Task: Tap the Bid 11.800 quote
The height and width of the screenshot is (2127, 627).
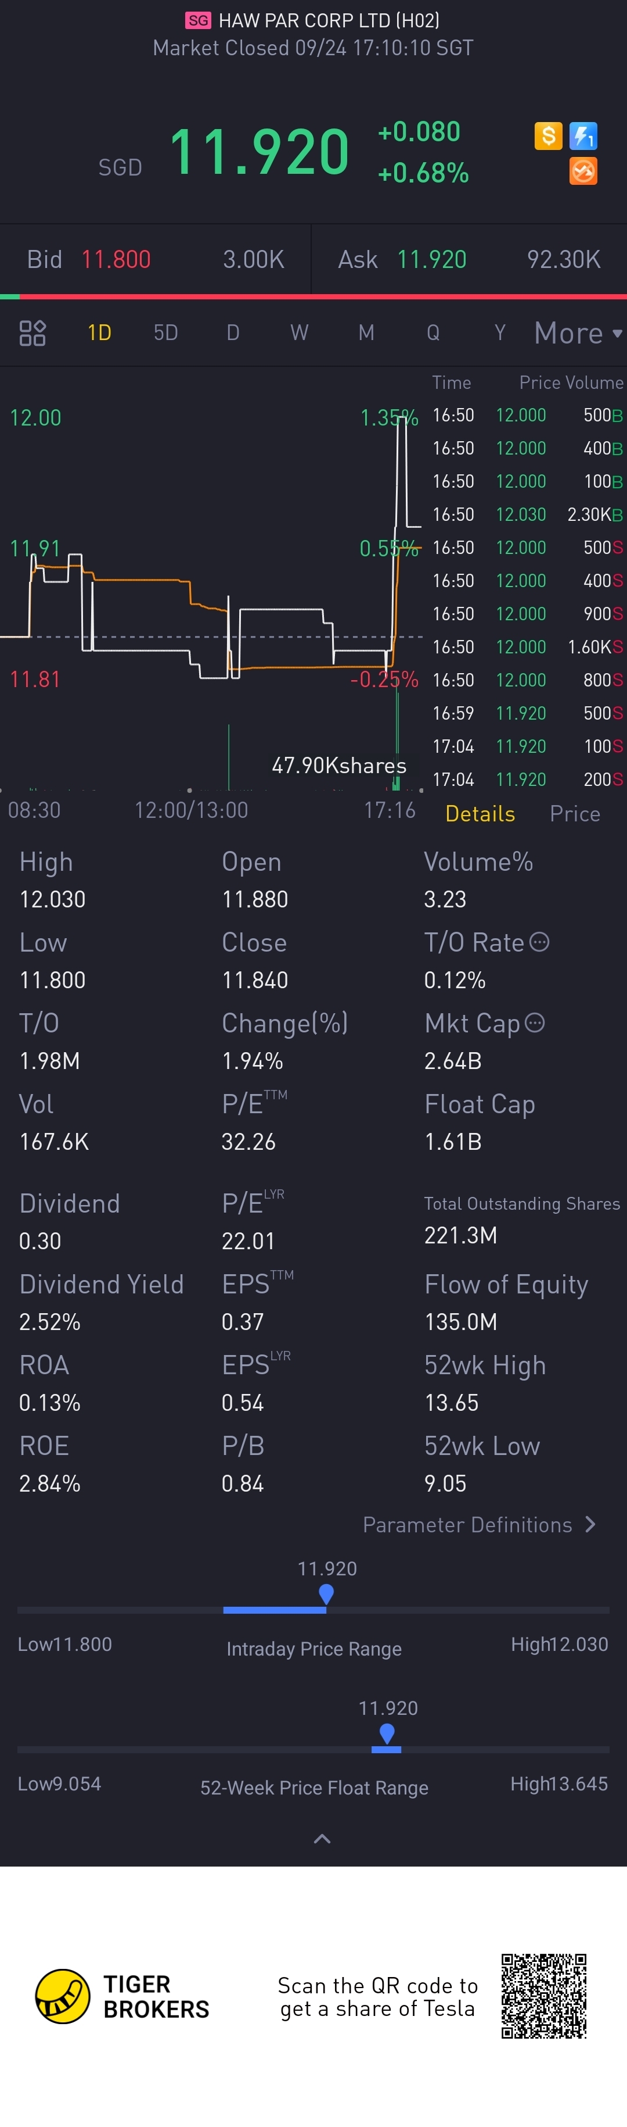Action: pyautogui.click(x=116, y=259)
